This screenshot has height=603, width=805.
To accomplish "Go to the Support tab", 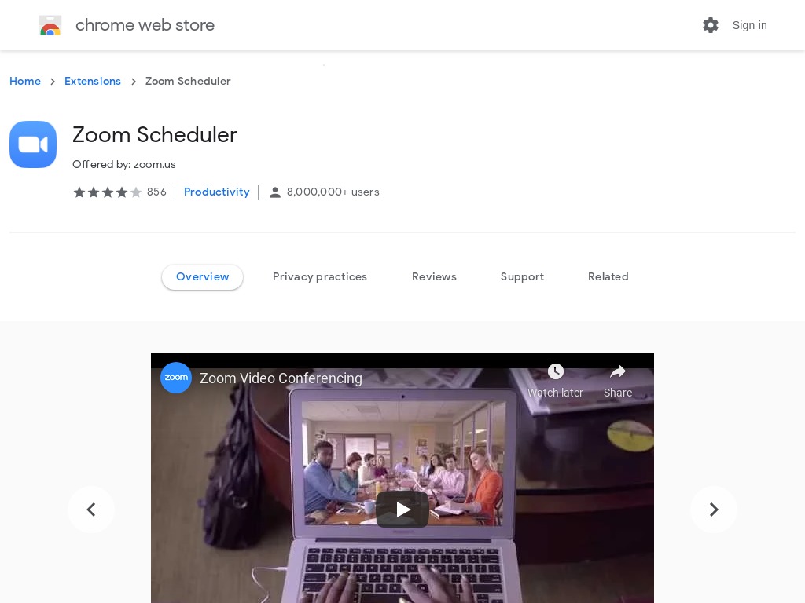I will pyautogui.click(x=522, y=277).
